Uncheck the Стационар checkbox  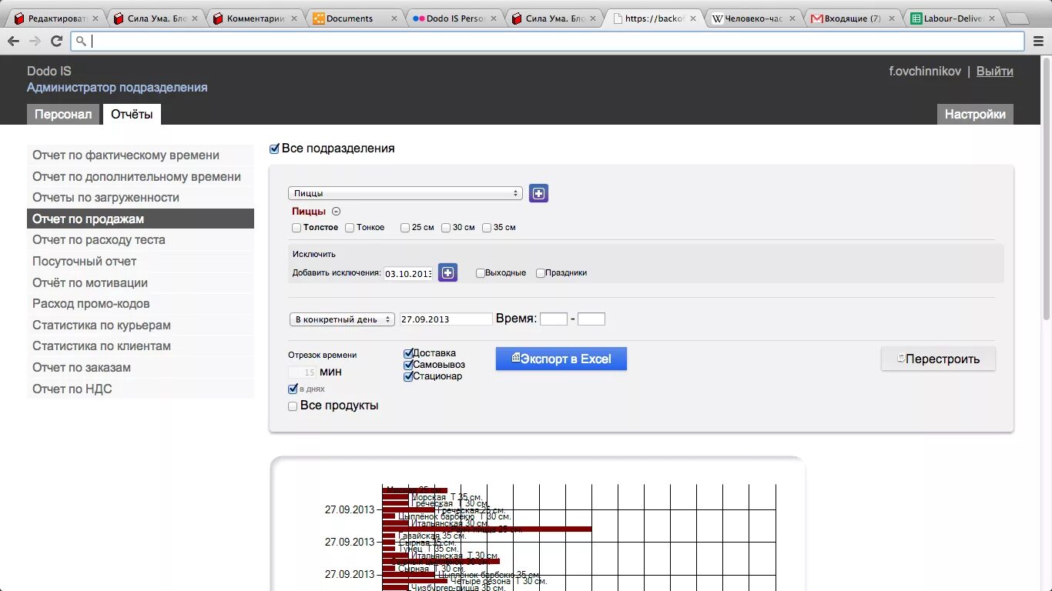408,376
